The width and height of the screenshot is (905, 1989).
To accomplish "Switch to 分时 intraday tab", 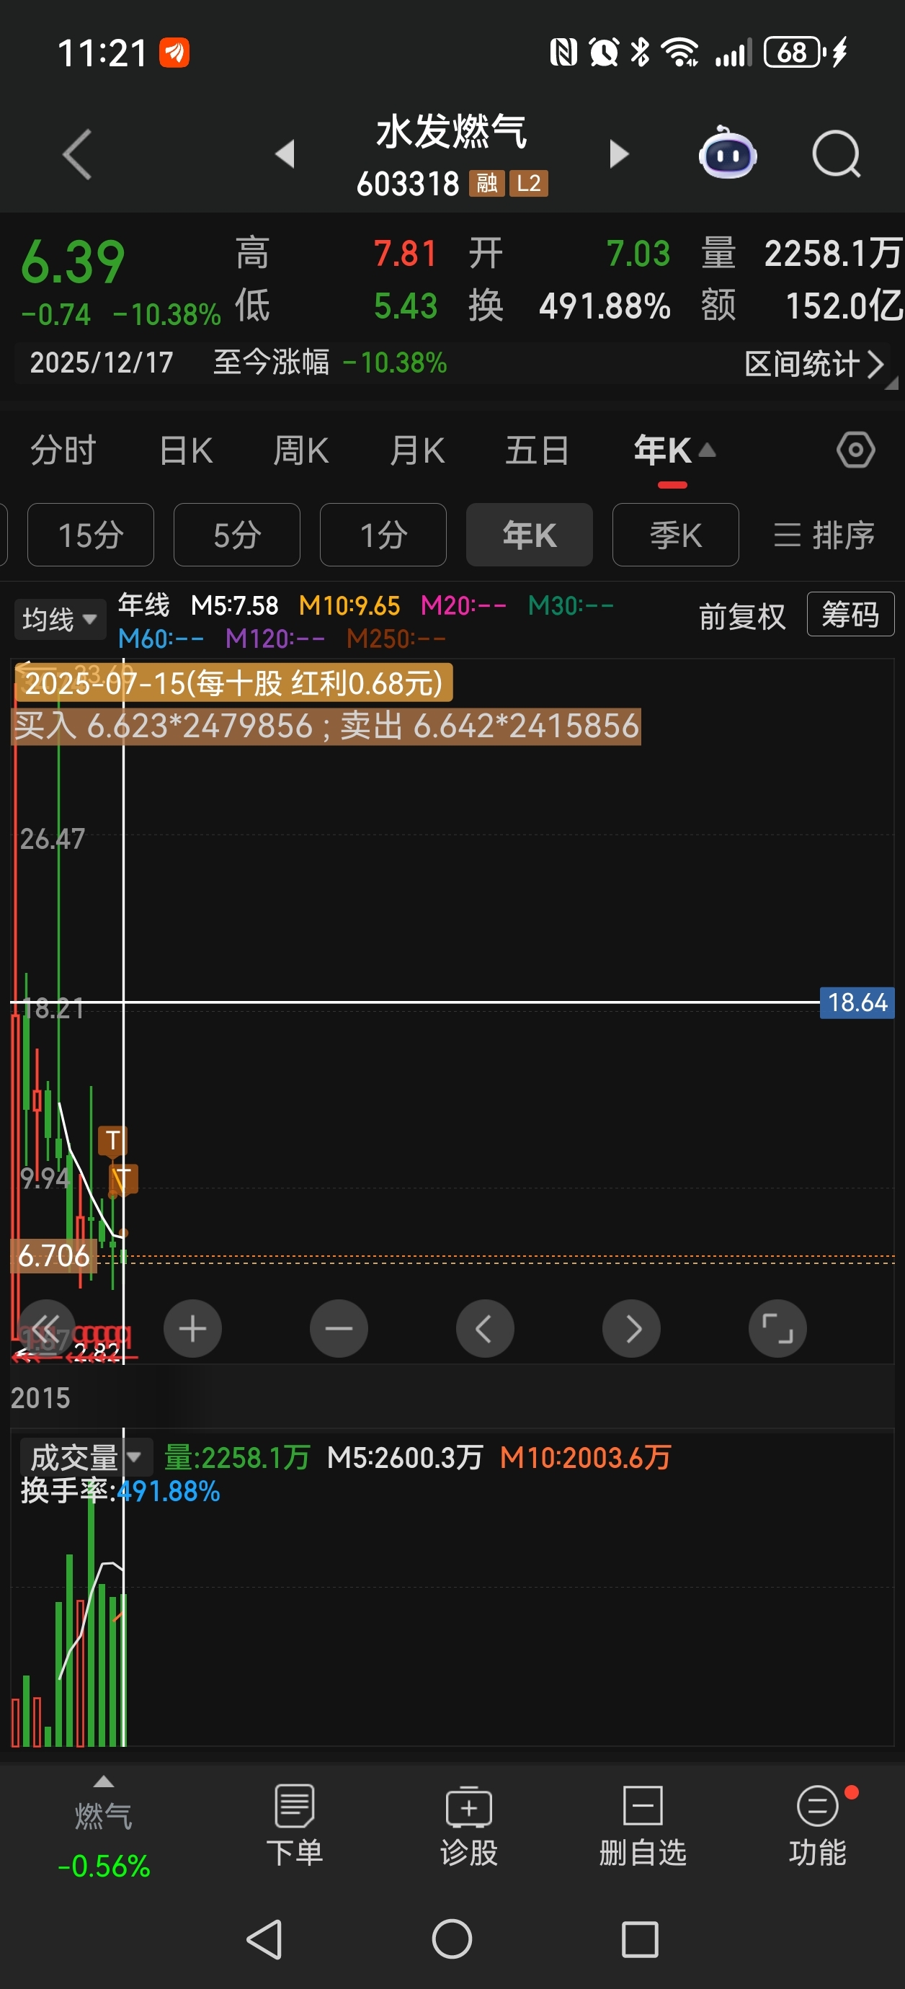I will click(x=63, y=450).
